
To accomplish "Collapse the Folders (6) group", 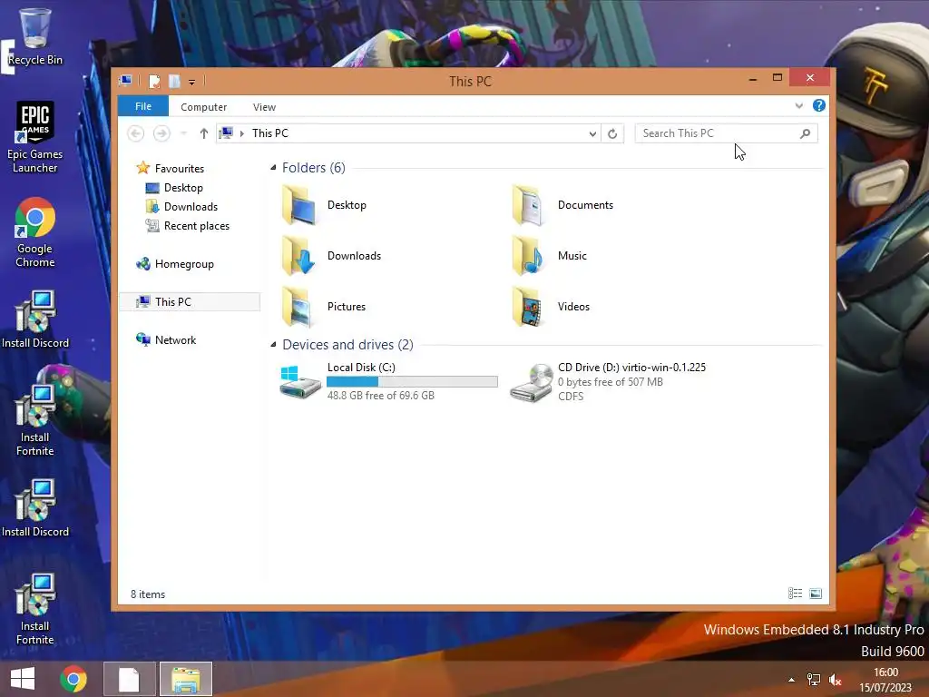I will tap(273, 168).
